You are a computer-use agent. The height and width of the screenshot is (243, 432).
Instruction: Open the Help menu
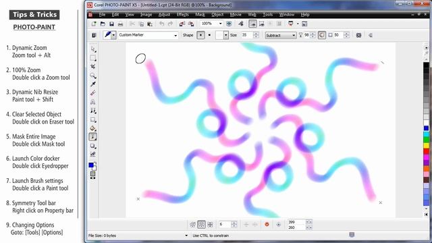305,15
